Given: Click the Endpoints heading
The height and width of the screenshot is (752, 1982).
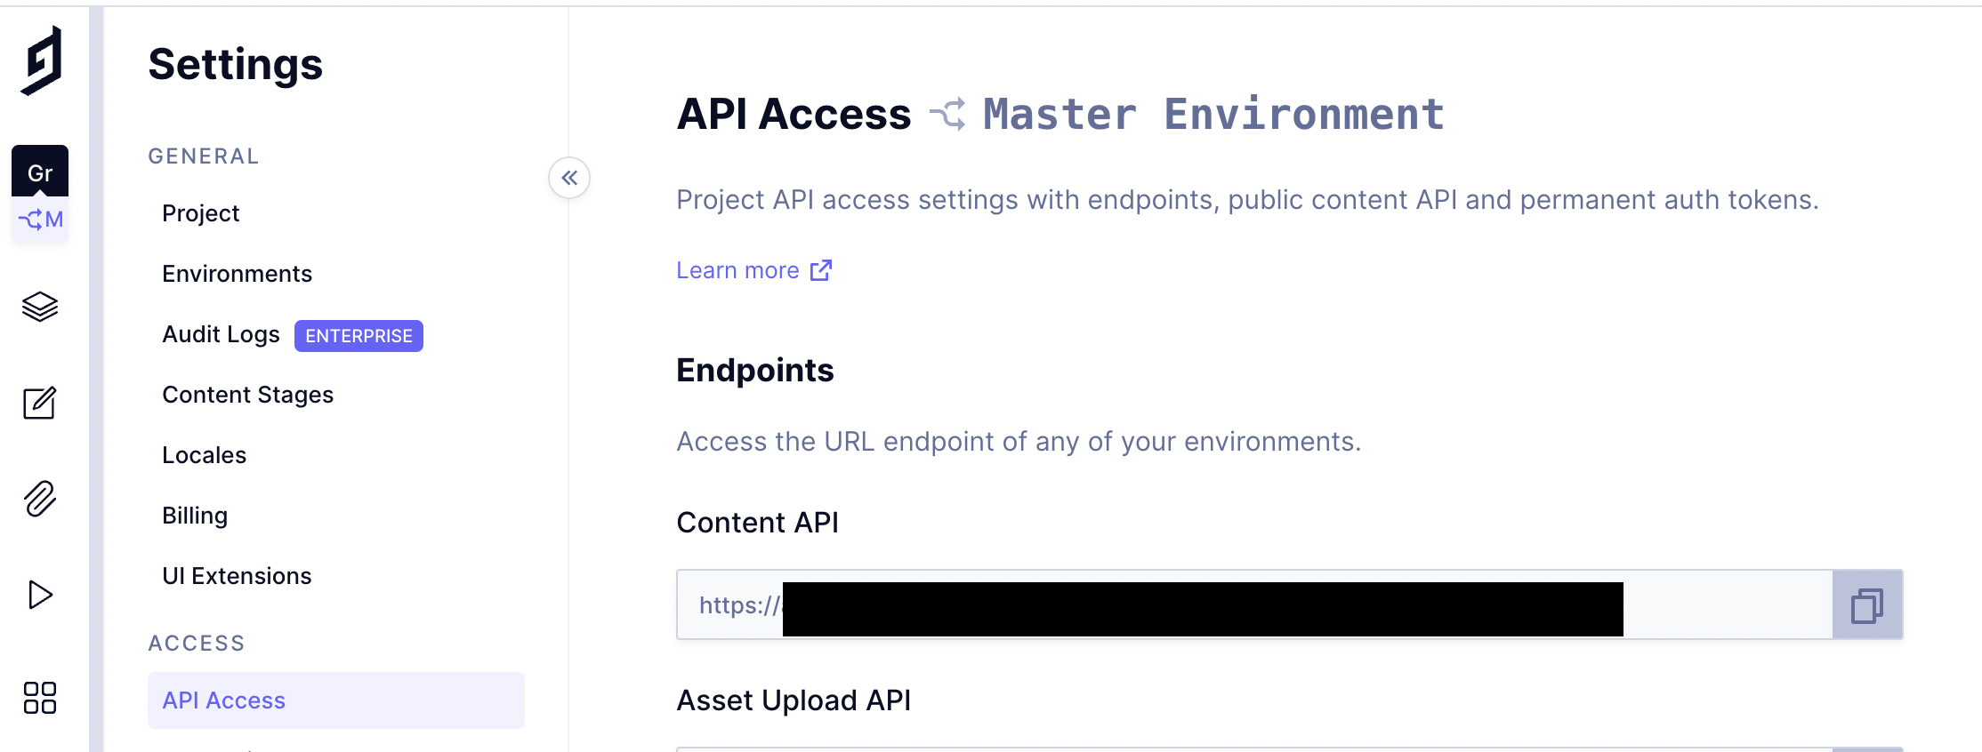Looking at the screenshot, I should 755,370.
